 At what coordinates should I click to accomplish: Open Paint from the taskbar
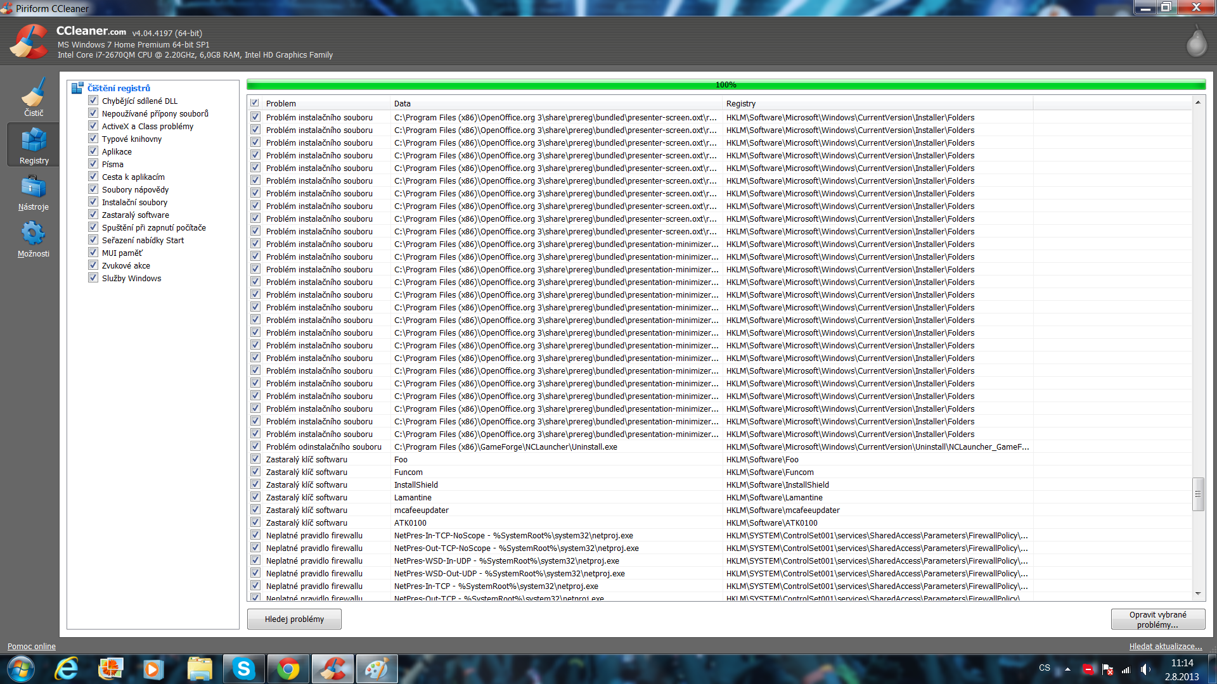click(x=377, y=669)
